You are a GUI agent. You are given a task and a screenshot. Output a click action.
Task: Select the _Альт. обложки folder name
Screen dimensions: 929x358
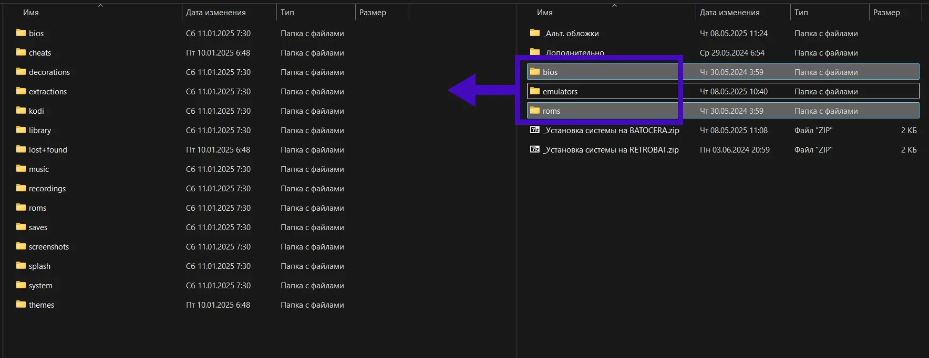click(x=571, y=34)
